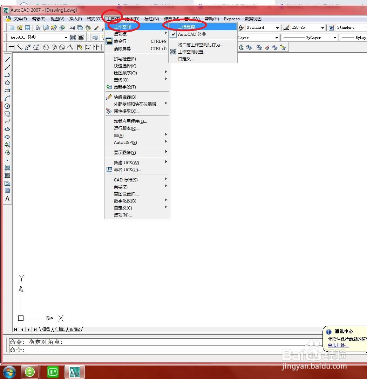
Task: Click the Make Block tool
Action: tap(7, 152)
